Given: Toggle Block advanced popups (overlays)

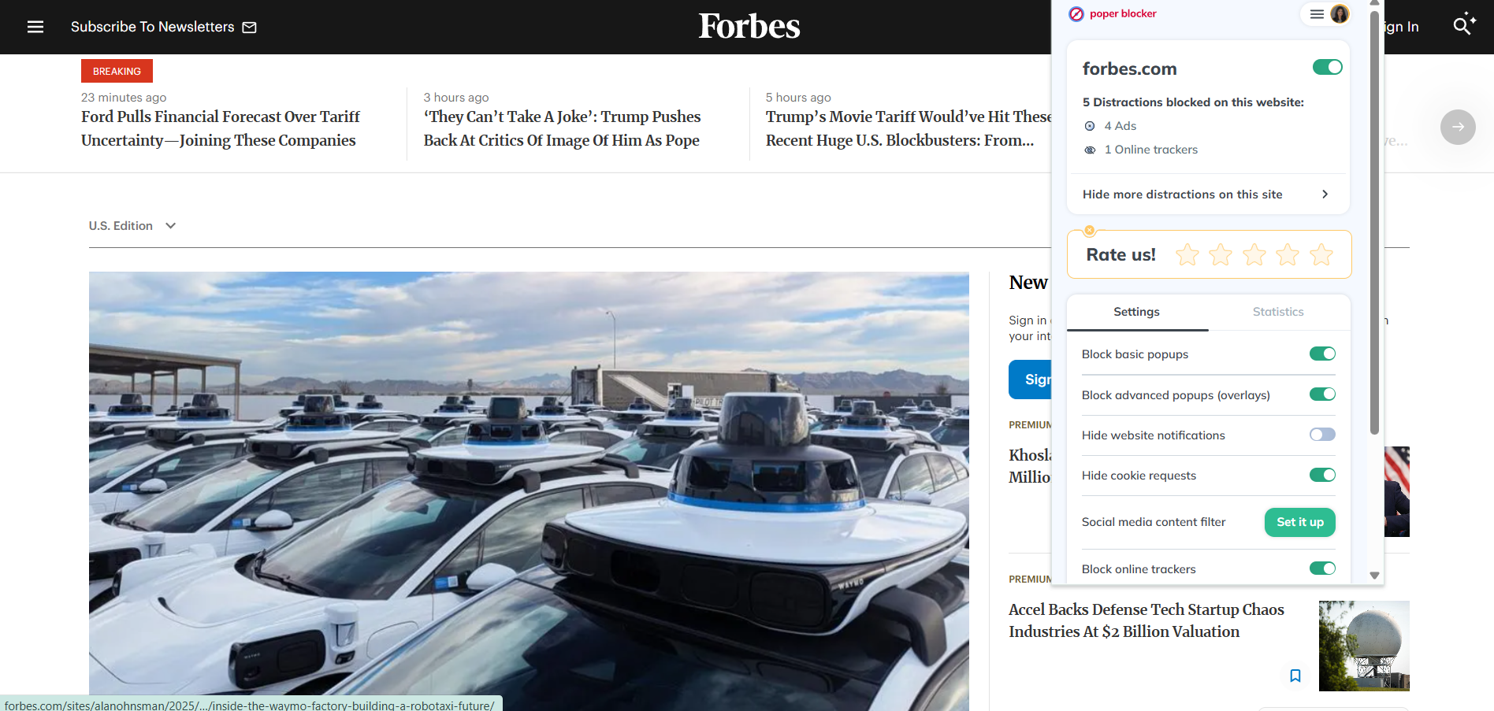Looking at the screenshot, I should point(1322,394).
